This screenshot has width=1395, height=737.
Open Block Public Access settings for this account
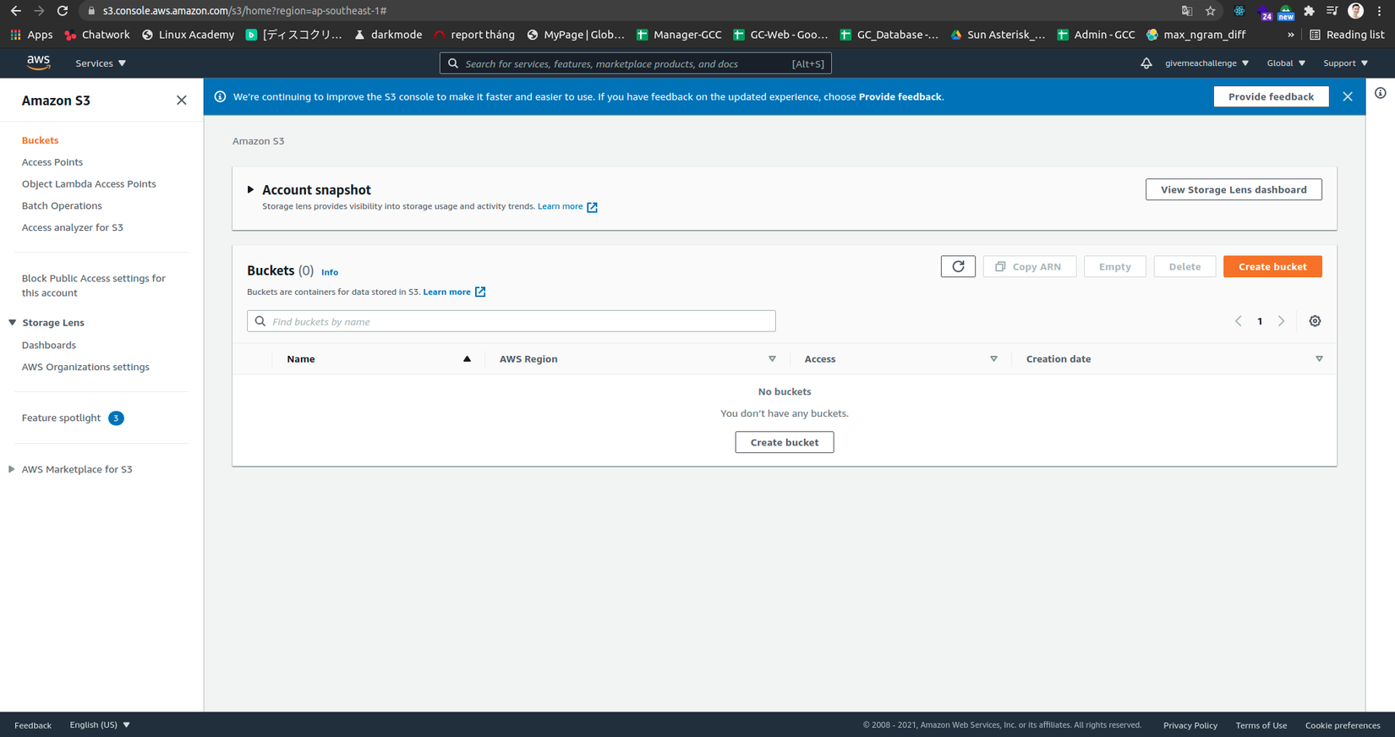click(94, 286)
